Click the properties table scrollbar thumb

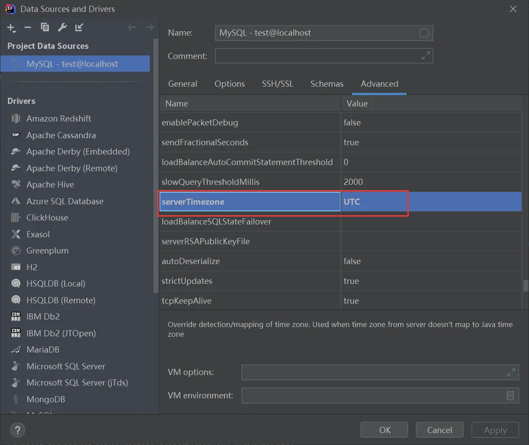(x=525, y=286)
